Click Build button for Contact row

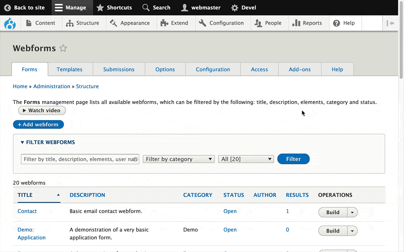pyautogui.click(x=333, y=212)
